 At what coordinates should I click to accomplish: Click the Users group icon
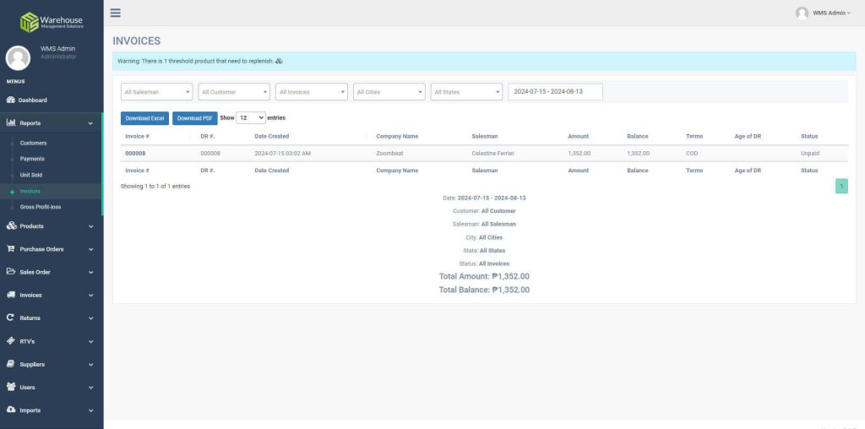tap(11, 387)
